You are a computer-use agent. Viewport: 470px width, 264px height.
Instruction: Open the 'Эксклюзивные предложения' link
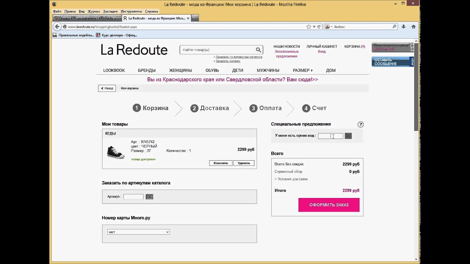click(287, 54)
